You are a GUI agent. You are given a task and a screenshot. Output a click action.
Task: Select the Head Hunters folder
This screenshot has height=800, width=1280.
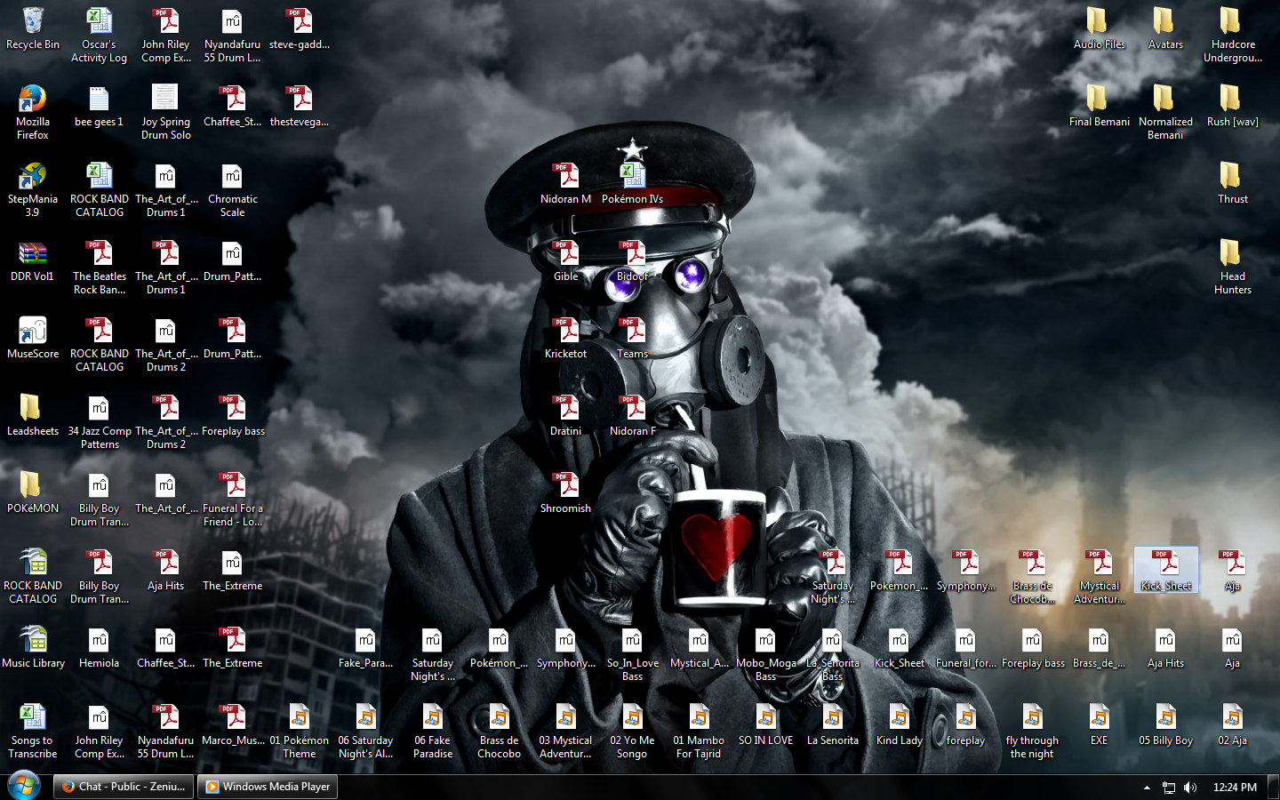pyautogui.click(x=1233, y=268)
